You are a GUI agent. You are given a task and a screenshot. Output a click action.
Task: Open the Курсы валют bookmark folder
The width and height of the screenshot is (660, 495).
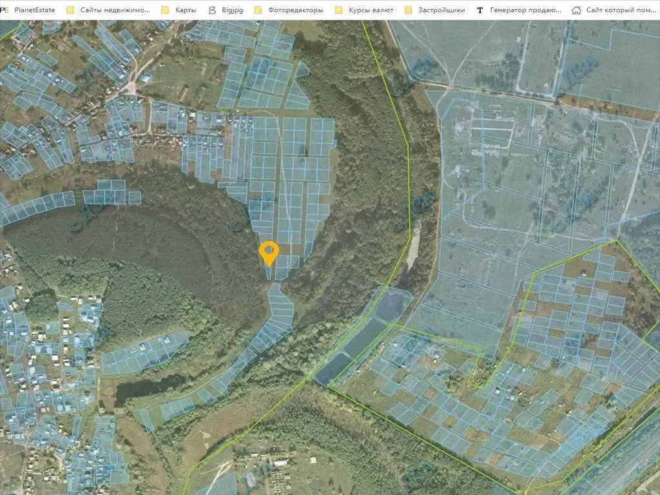(x=371, y=10)
